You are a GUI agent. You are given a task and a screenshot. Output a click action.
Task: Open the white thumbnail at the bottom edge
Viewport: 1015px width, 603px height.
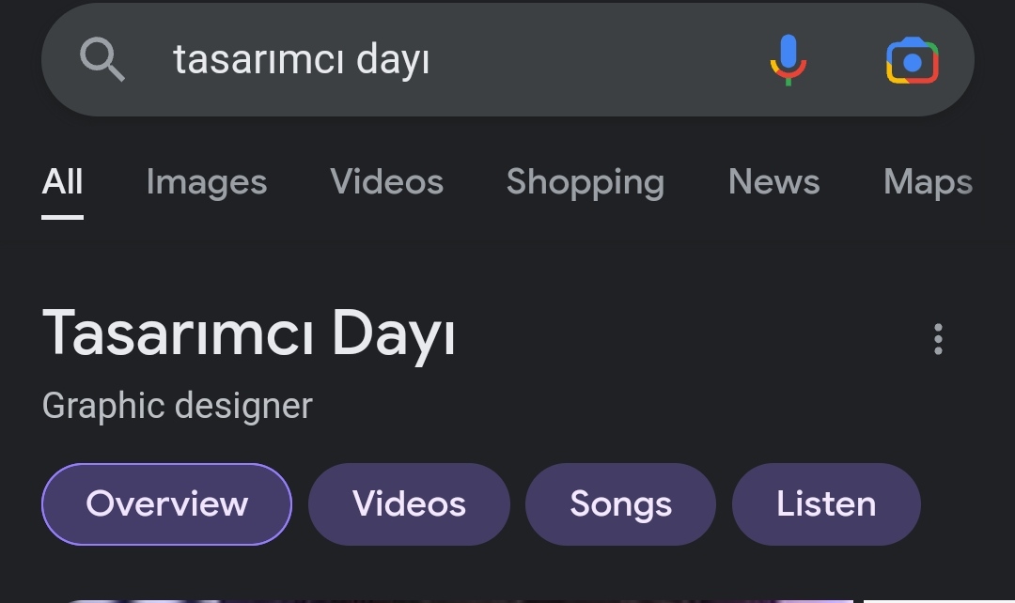tap(939, 601)
